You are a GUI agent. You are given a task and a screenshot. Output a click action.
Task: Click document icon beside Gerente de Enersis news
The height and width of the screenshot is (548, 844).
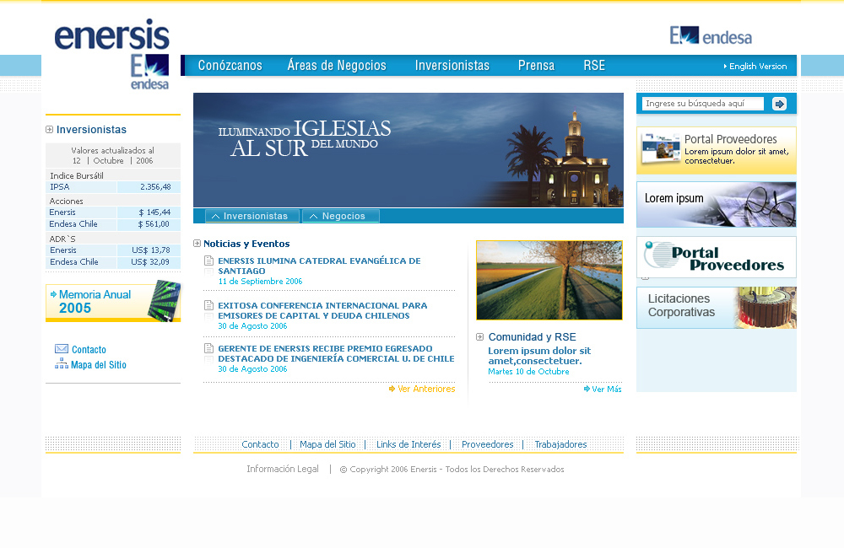click(x=208, y=348)
